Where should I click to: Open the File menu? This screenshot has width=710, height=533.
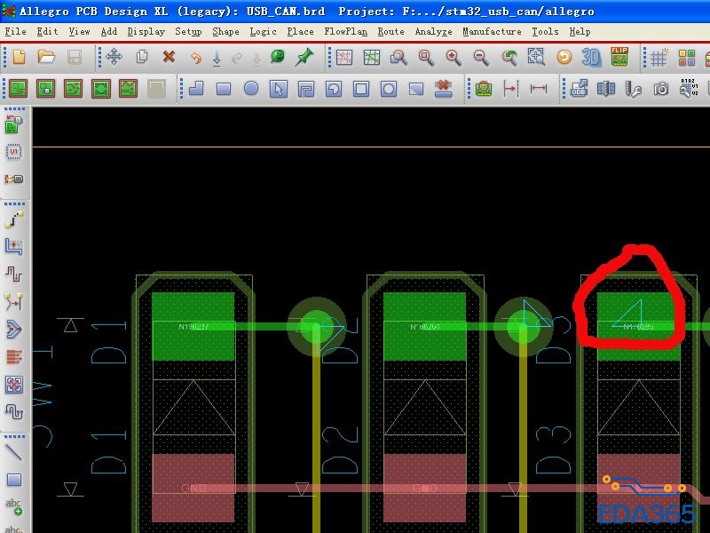tap(15, 31)
